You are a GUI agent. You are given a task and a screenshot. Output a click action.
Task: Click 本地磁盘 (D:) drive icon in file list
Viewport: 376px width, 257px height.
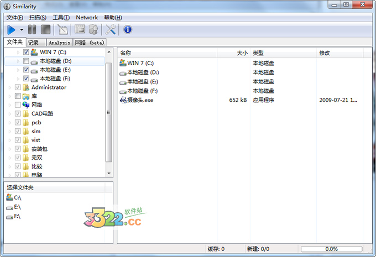coord(123,73)
